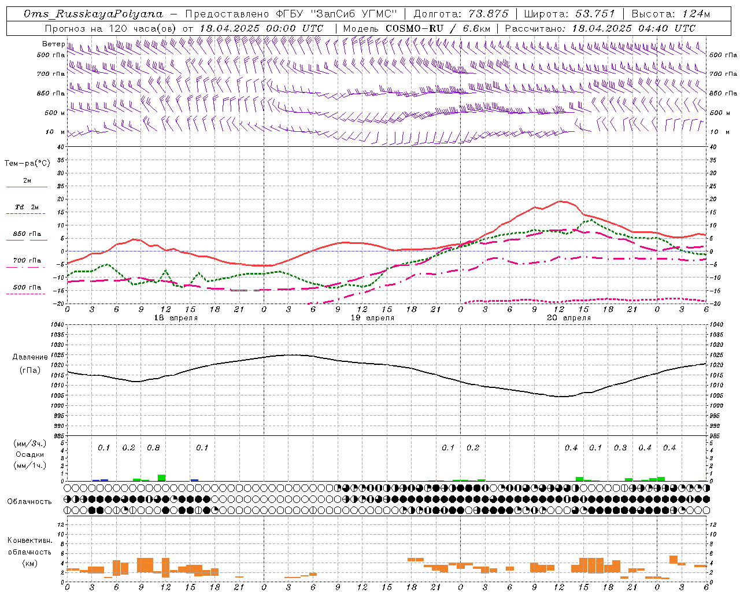Click the 18 апреля date label
Image resolution: width=740 pixels, height=592 pixels.
pos(176,318)
